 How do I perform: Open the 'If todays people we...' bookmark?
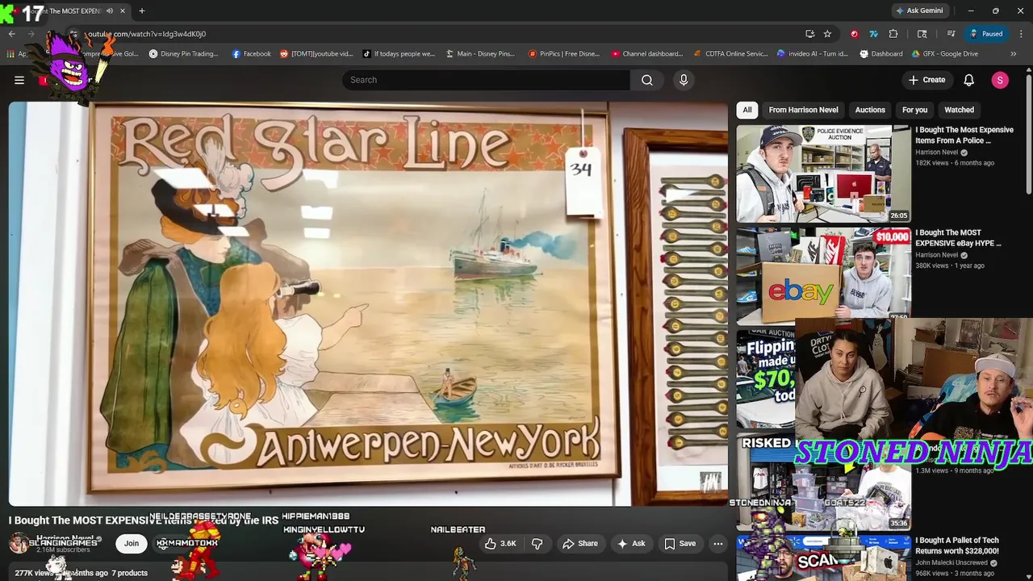click(x=399, y=54)
